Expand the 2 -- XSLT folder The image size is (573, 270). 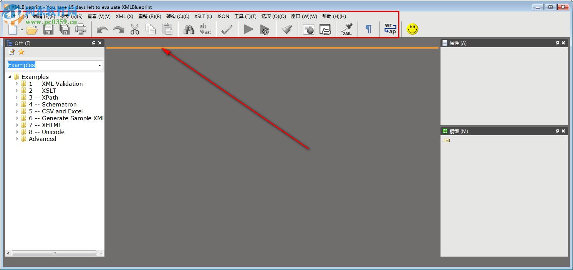tap(17, 91)
